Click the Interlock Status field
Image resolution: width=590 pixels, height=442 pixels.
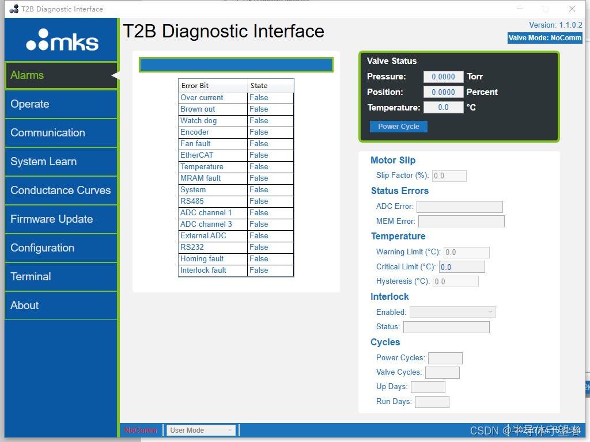pyautogui.click(x=447, y=327)
